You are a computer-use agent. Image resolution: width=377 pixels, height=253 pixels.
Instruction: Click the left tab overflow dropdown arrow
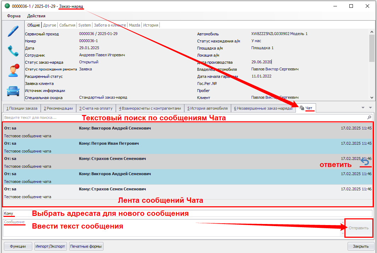pos(363,108)
